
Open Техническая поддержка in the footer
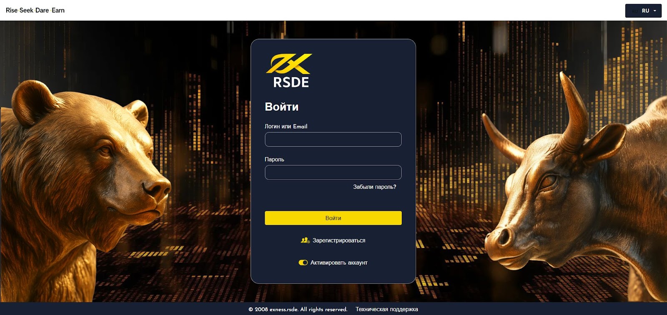coord(386,309)
